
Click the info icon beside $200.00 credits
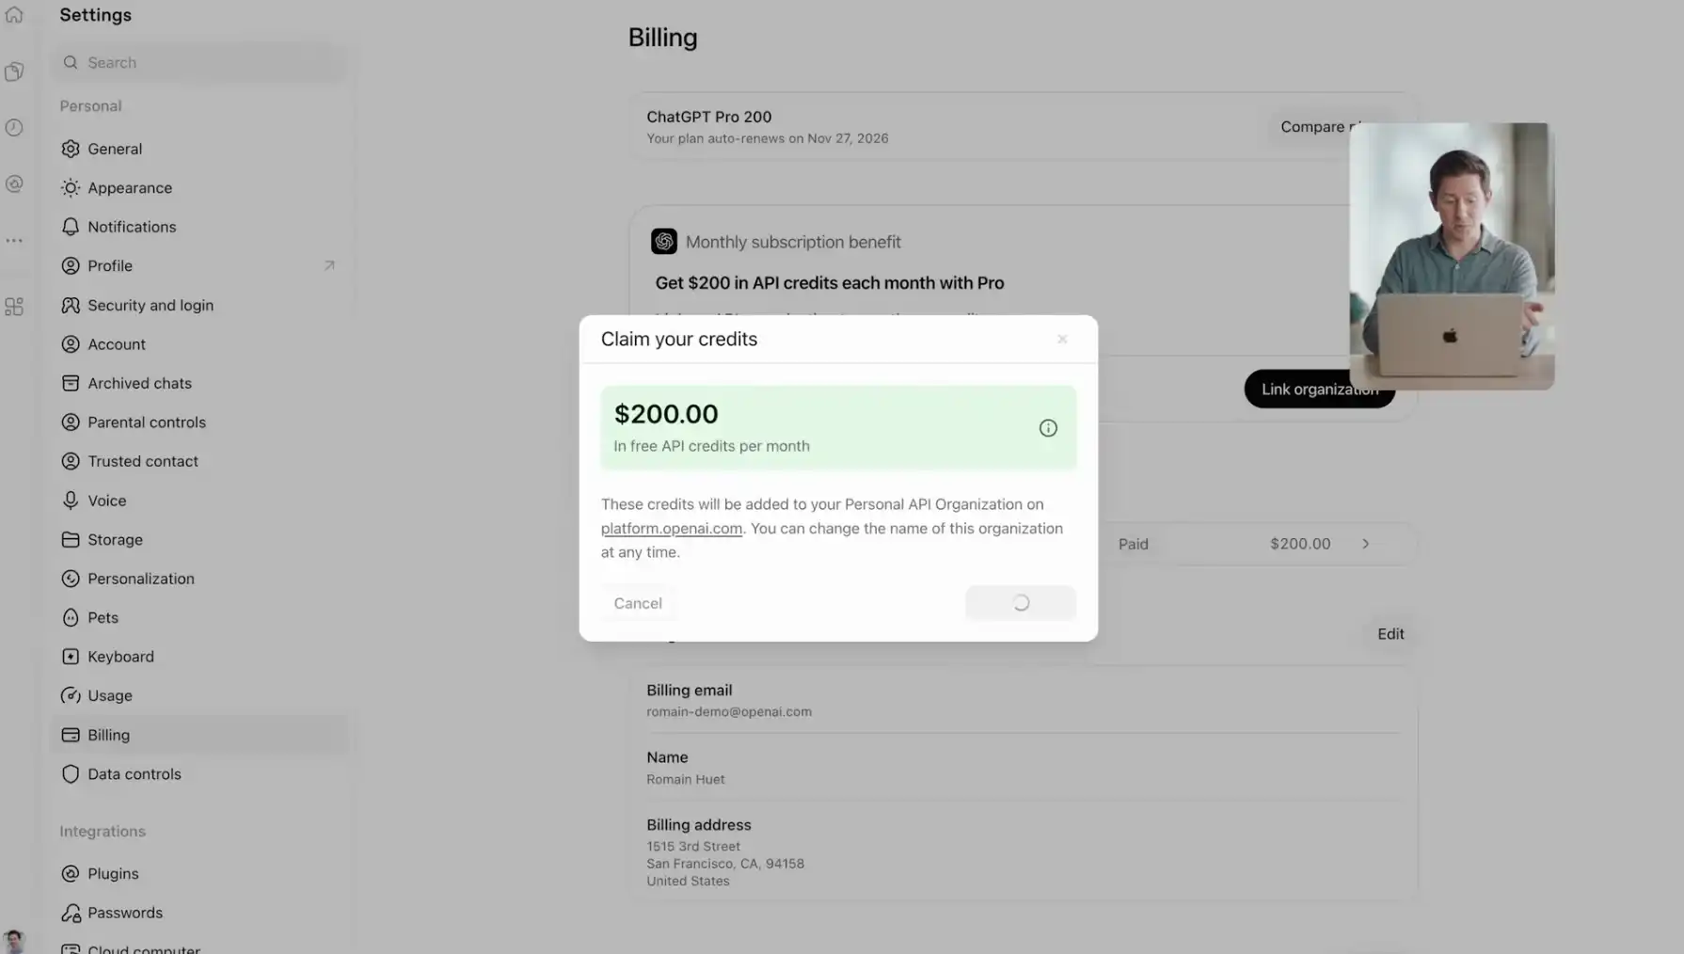tap(1048, 428)
